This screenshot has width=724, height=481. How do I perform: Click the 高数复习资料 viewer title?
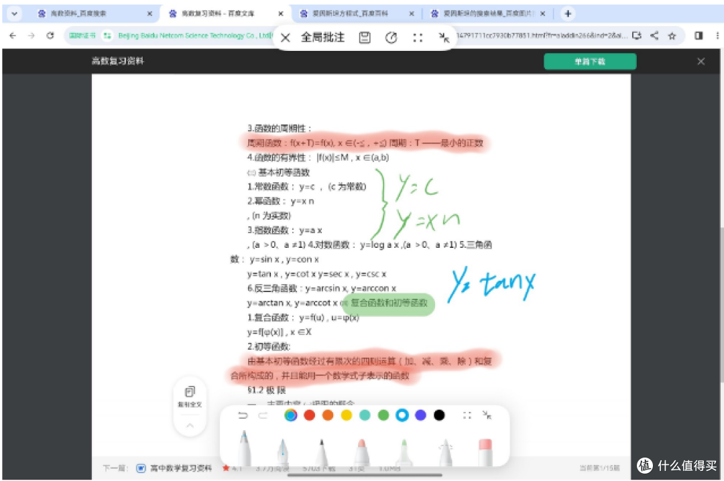pyautogui.click(x=118, y=61)
